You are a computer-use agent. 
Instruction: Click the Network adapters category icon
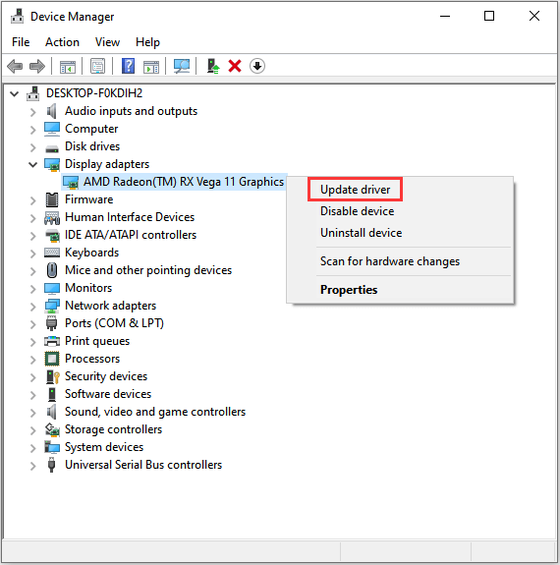coord(52,306)
